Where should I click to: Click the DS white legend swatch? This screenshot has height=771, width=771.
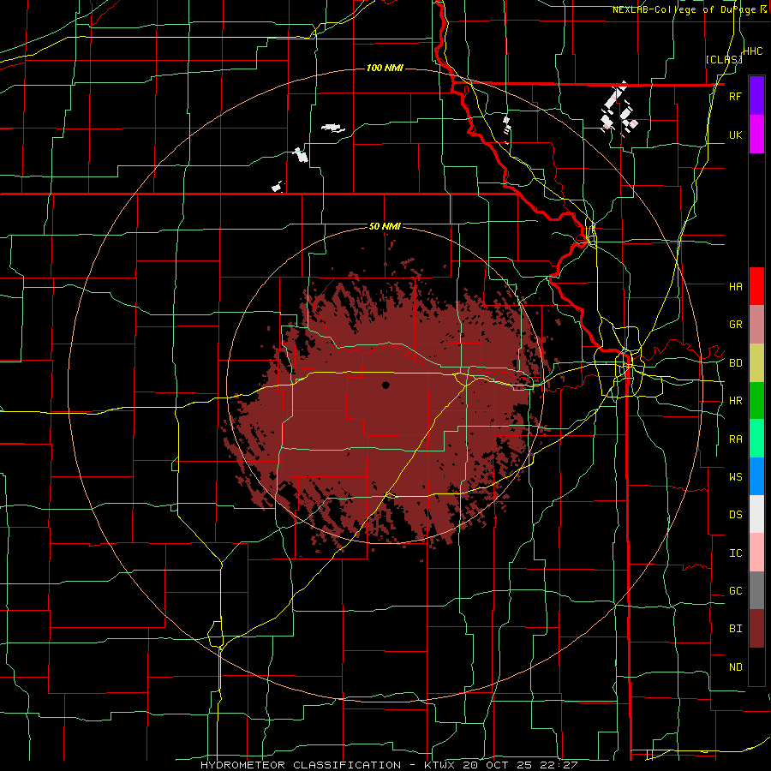pyautogui.click(x=756, y=514)
